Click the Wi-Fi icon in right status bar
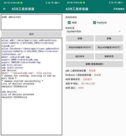The image size is (126, 136). click(x=115, y=3)
